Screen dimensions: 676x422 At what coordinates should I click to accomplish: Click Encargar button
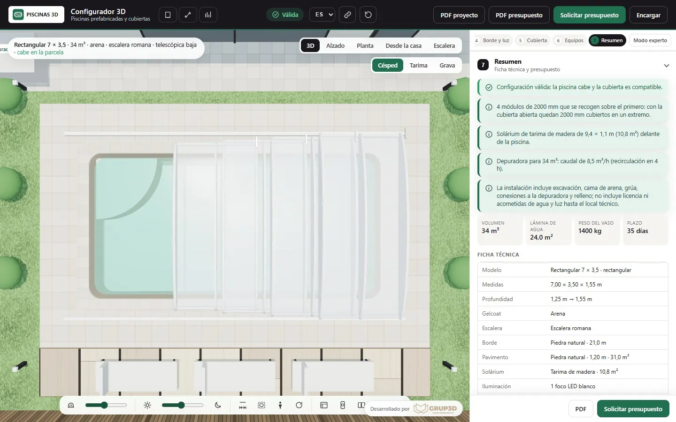[x=648, y=15]
